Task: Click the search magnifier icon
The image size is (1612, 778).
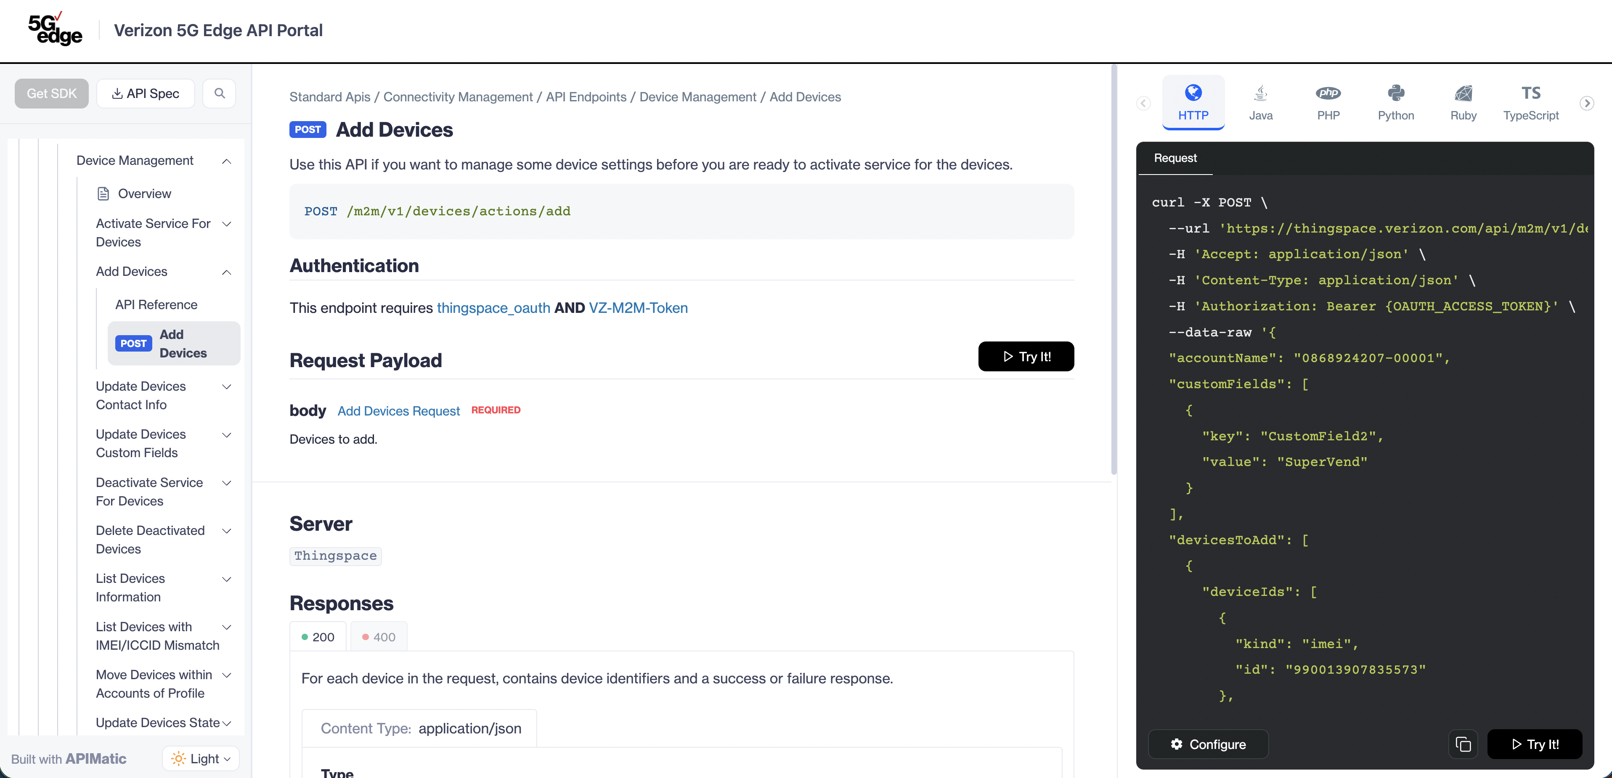Action: click(219, 93)
